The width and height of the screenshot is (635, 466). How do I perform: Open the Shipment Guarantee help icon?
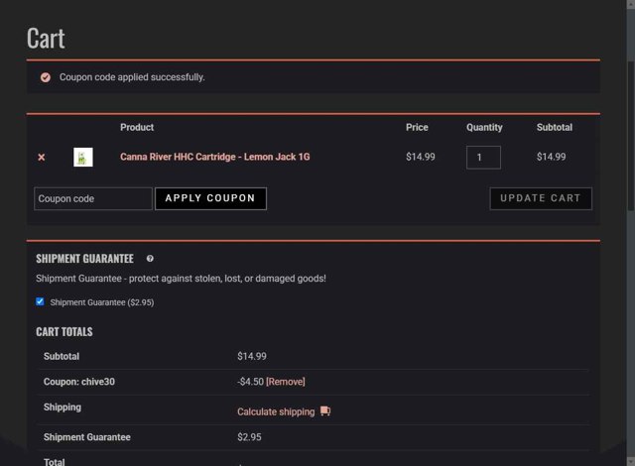point(150,259)
